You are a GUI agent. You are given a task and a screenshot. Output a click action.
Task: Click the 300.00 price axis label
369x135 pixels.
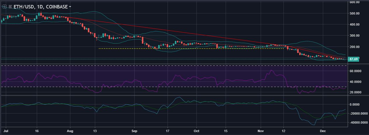point(354,35)
